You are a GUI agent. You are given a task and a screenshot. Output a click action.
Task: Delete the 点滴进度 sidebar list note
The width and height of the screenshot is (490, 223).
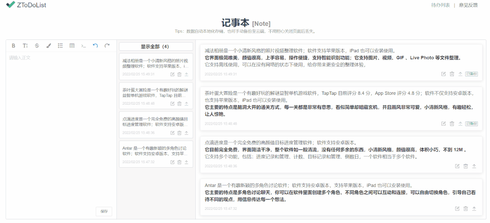(179, 133)
